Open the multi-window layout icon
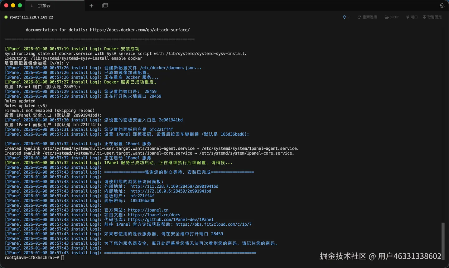The height and width of the screenshot is (268, 449). (x=105, y=6)
